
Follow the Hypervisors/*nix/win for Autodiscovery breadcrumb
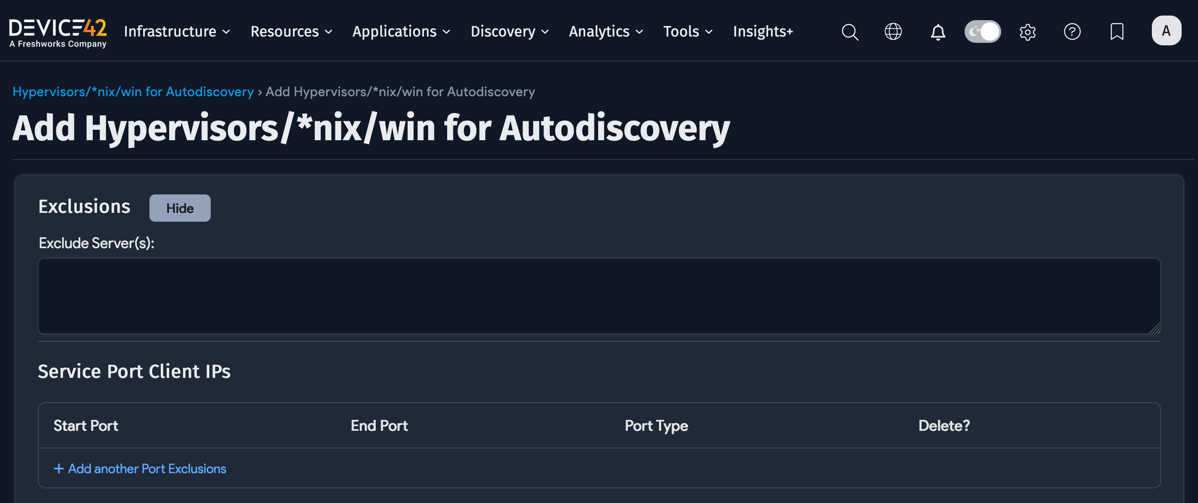coord(133,92)
